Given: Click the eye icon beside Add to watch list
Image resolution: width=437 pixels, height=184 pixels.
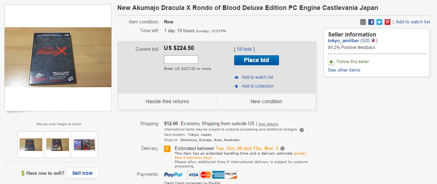Looking at the screenshot, I should click(237, 77).
